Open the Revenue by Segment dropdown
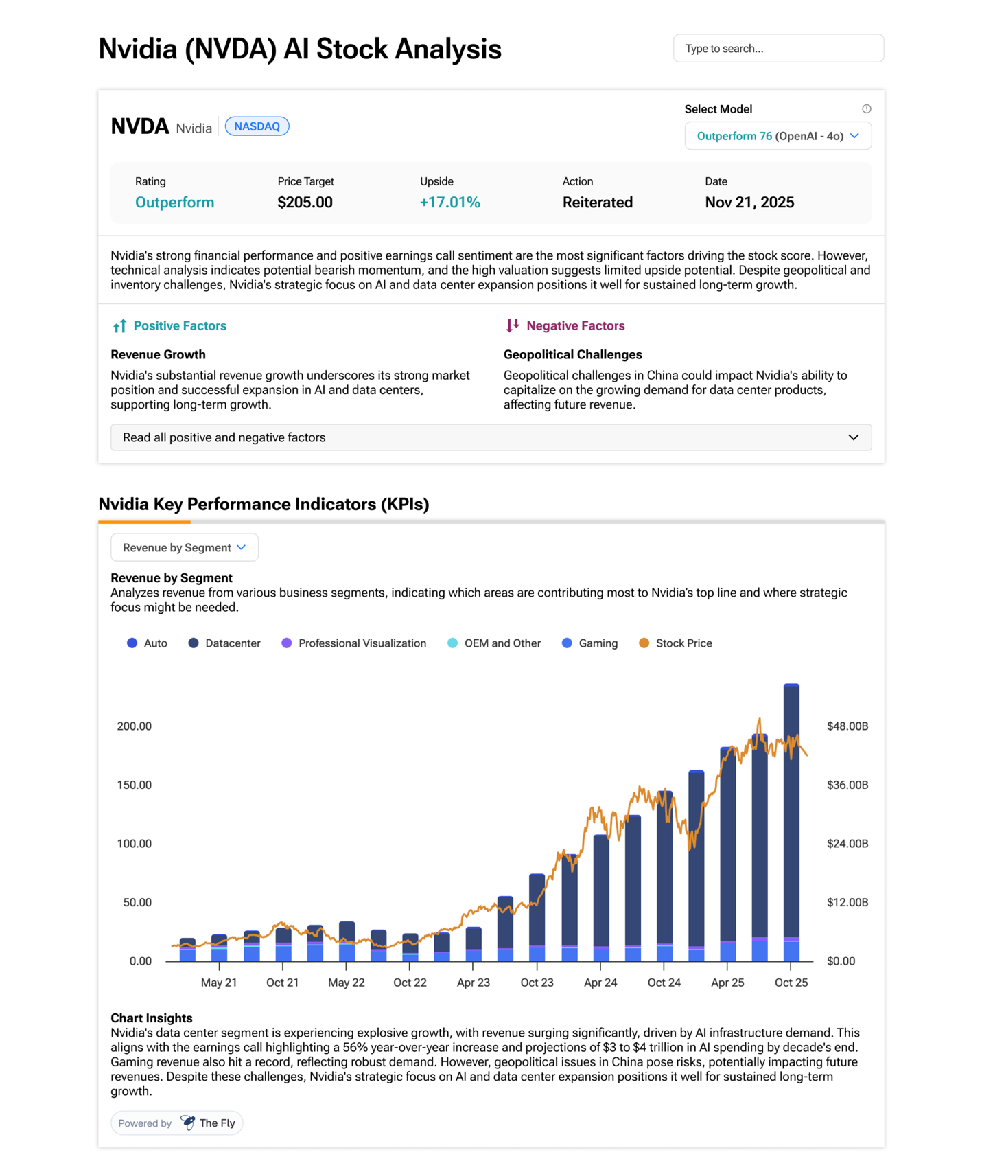 185,547
